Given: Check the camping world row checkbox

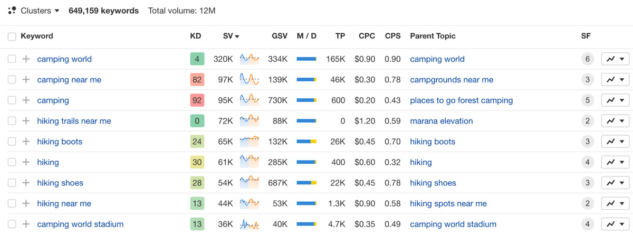Looking at the screenshot, I should click(x=12, y=59).
